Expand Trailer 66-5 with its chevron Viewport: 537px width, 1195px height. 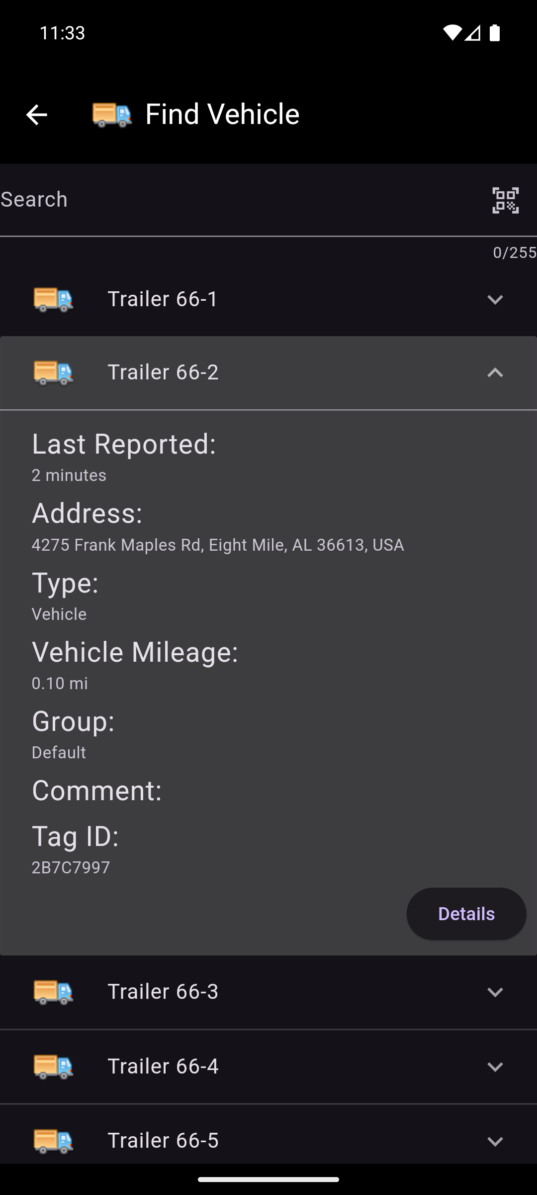click(x=495, y=1141)
